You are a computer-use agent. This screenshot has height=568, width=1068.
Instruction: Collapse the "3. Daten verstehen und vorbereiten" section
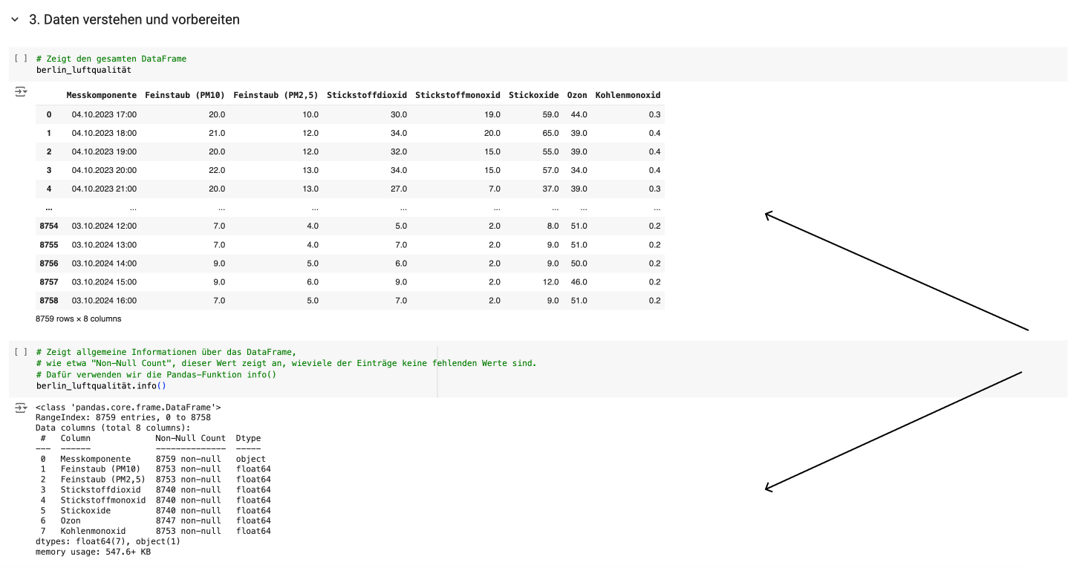(x=15, y=20)
